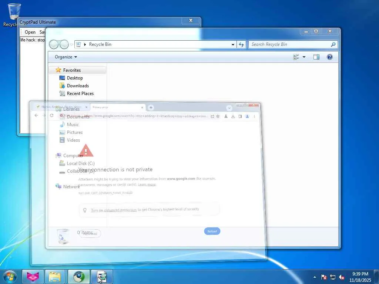Image resolution: width=379 pixels, height=284 pixels.
Task: Click the network tray icon
Action: [x=333, y=277]
